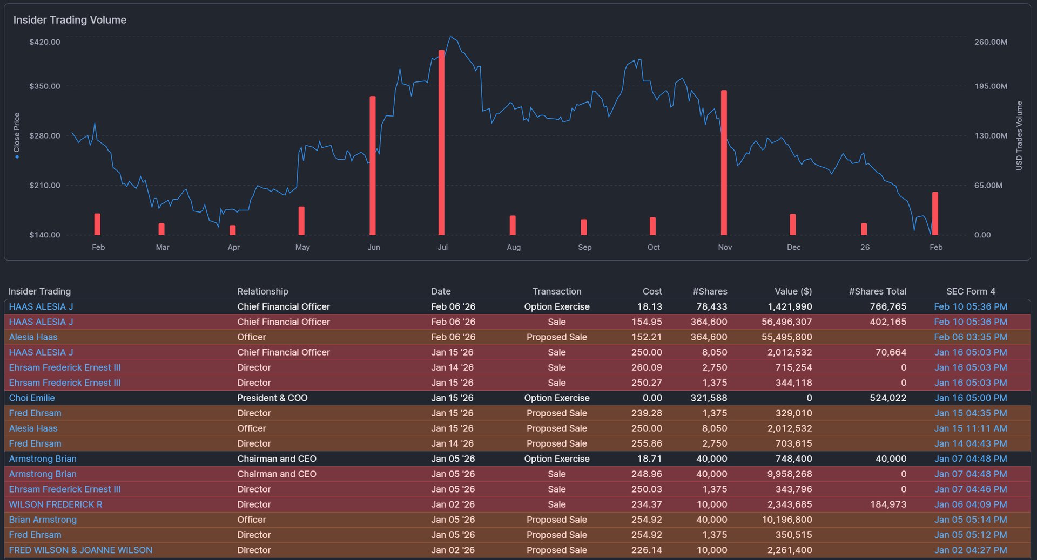Image resolution: width=1037 pixels, height=560 pixels.
Task: Click $420.00 price axis label
Action: click(45, 42)
